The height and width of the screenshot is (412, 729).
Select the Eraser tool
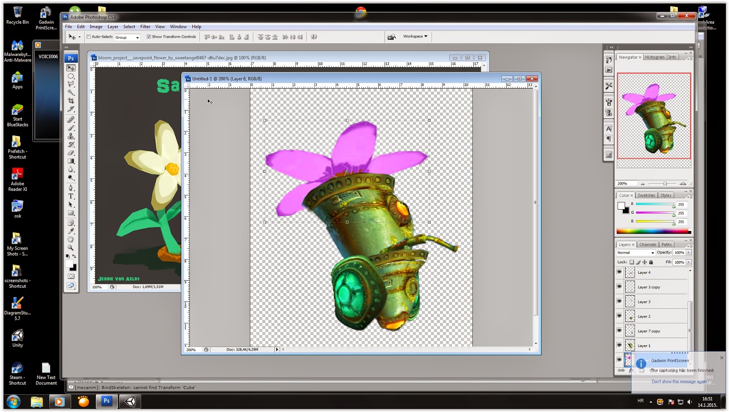[71, 153]
